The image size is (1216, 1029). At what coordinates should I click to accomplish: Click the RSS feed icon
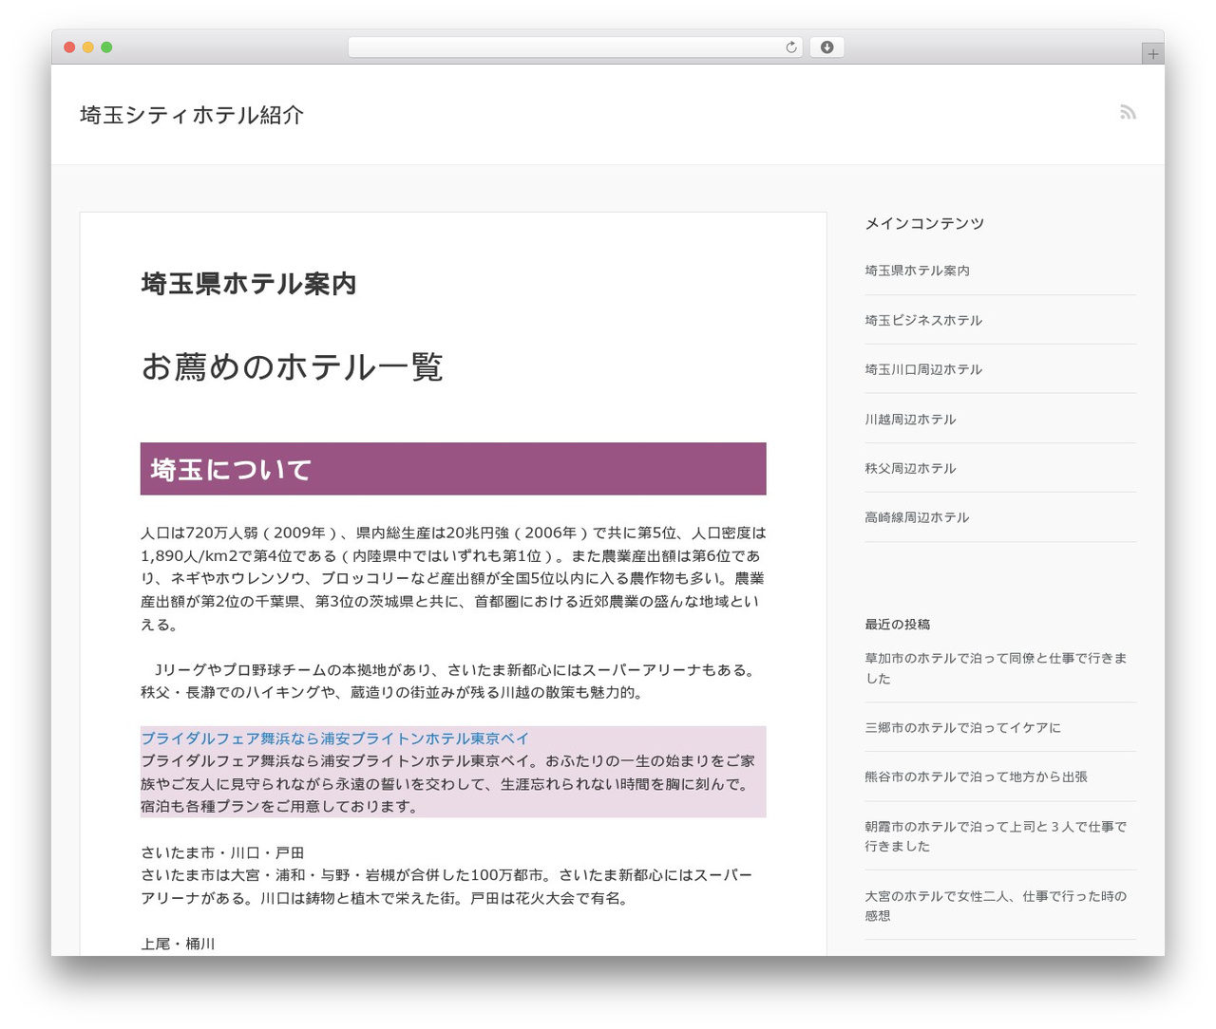tap(1128, 112)
